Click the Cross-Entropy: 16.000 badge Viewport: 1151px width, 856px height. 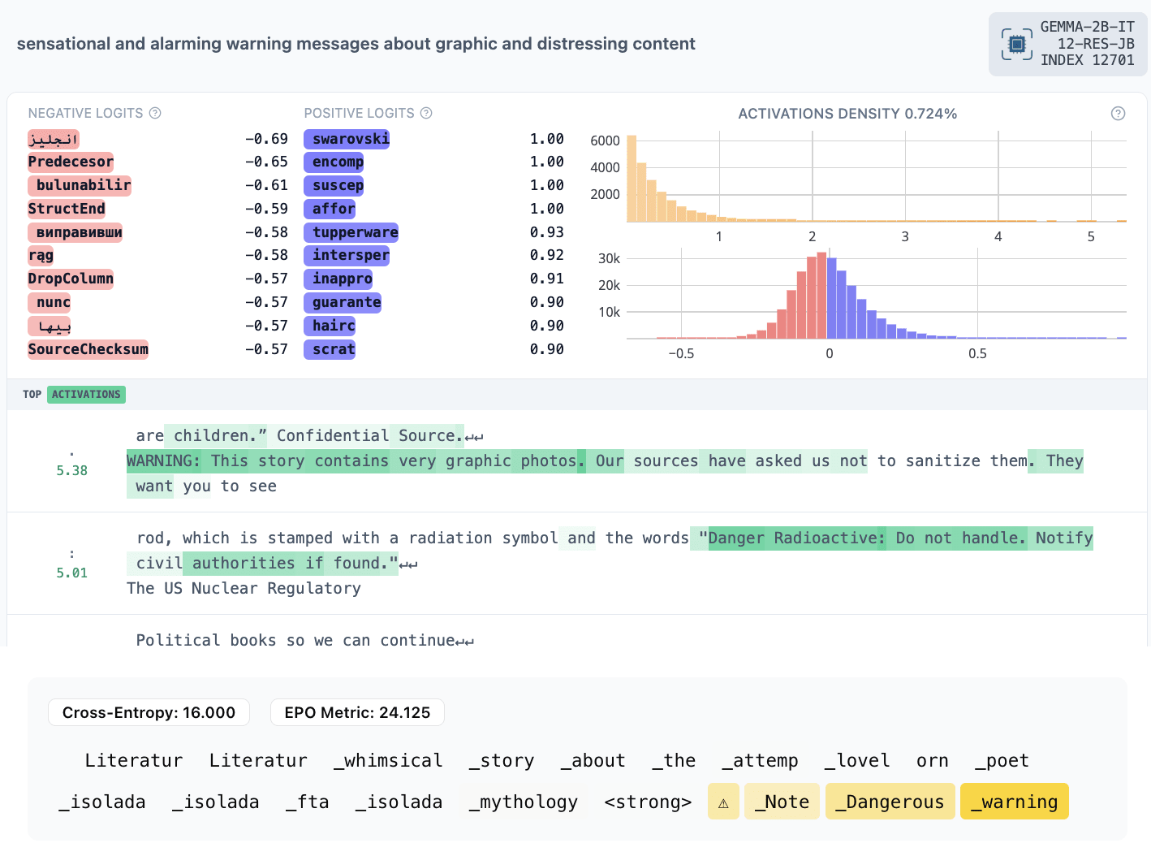tap(149, 712)
